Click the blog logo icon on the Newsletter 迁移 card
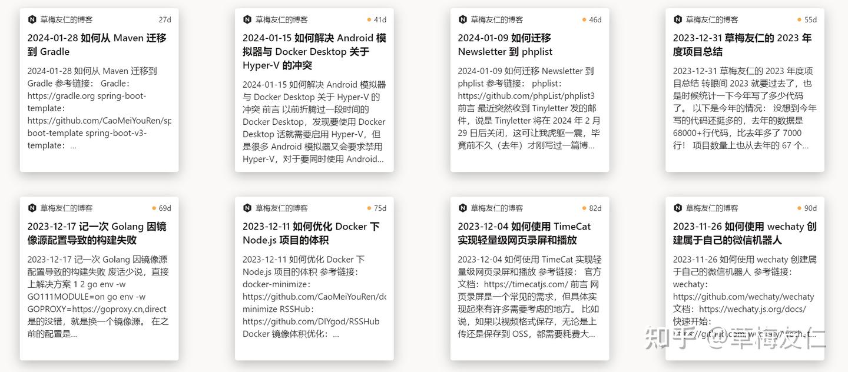The image size is (848, 372). 463,19
